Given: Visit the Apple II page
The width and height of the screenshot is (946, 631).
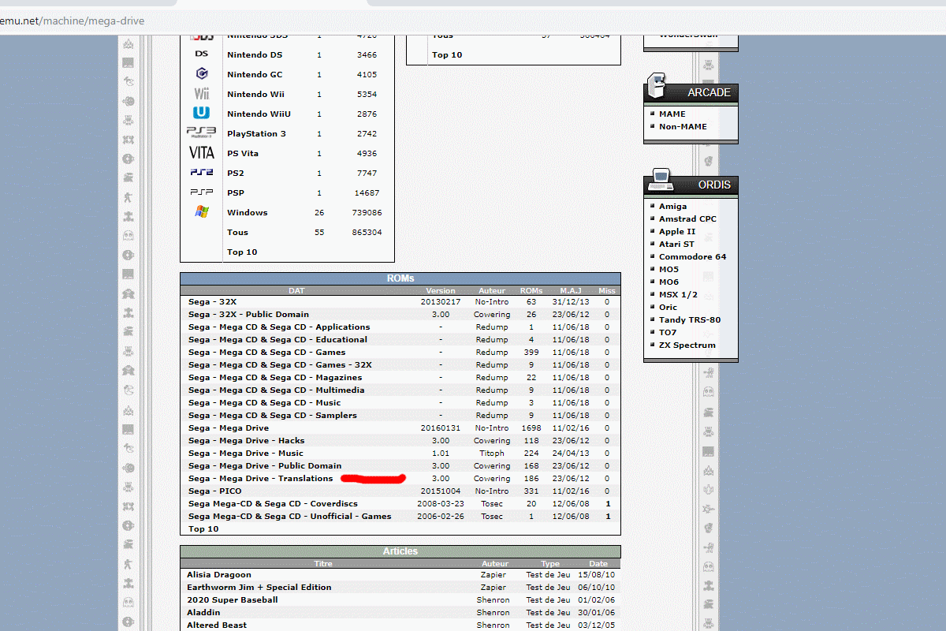Looking at the screenshot, I should point(677,231).
